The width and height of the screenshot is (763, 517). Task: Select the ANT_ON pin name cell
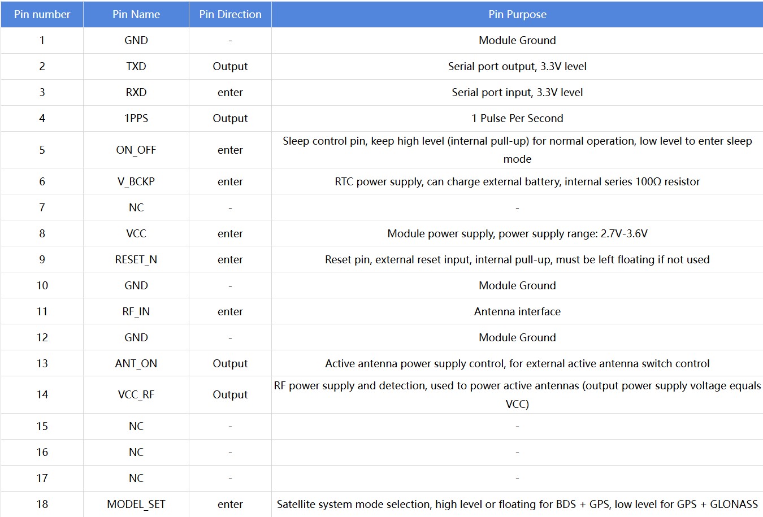tap(136, 363)
